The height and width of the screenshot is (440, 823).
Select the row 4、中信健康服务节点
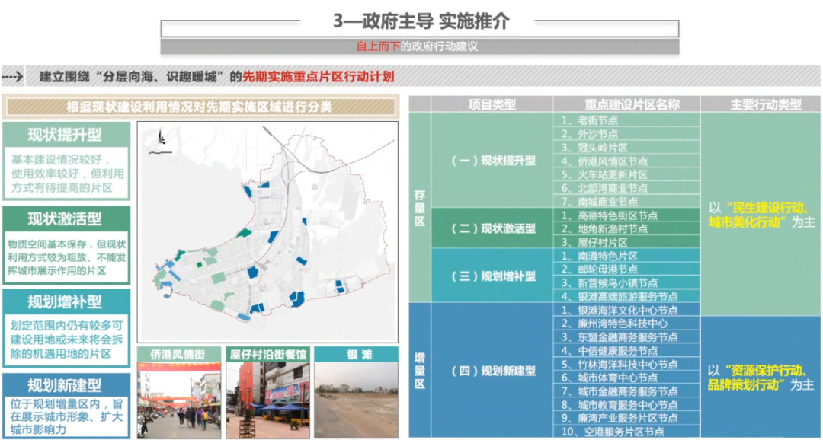point(626,351)
